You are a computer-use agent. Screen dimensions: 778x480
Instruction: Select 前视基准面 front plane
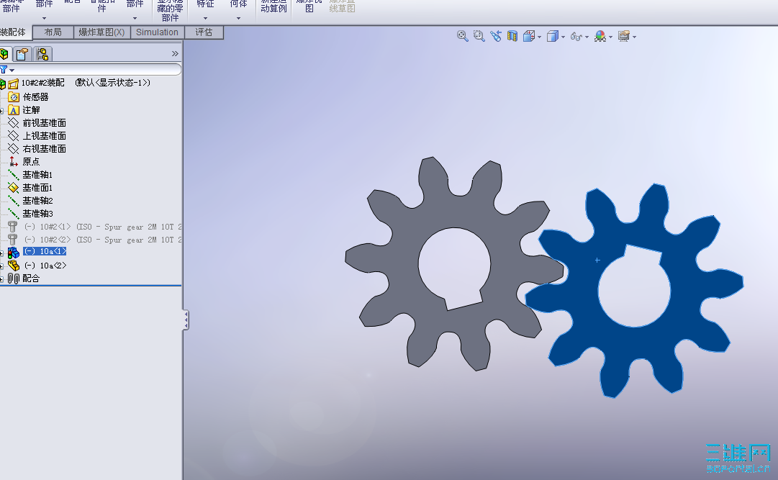tap(44, 122)
